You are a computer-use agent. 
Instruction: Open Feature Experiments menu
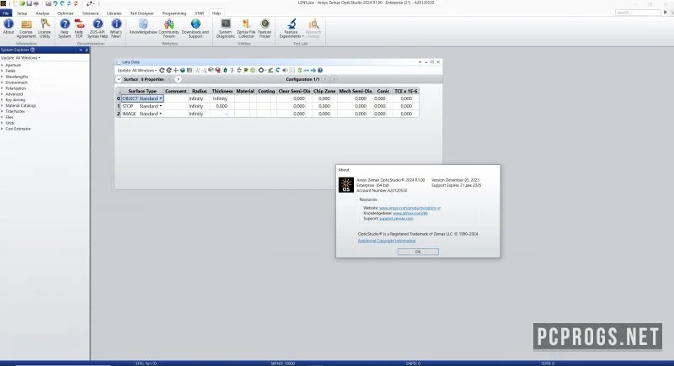point(292,29)
